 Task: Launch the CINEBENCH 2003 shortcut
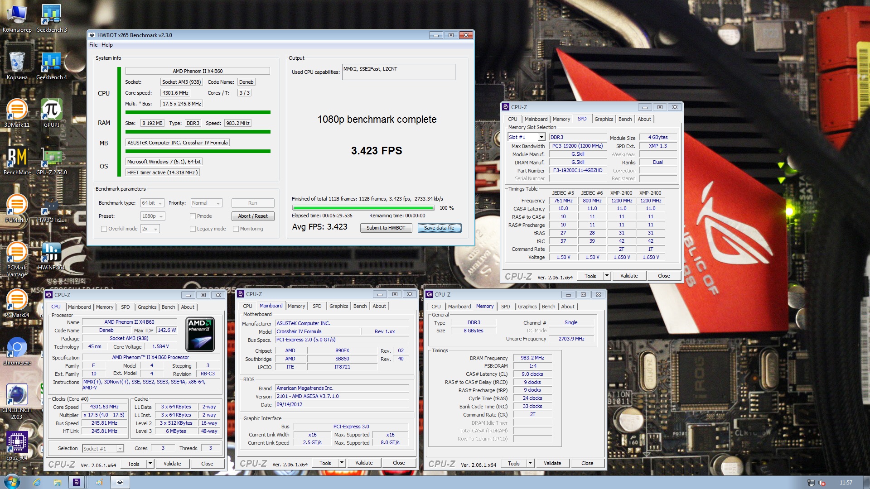[17, 402]
